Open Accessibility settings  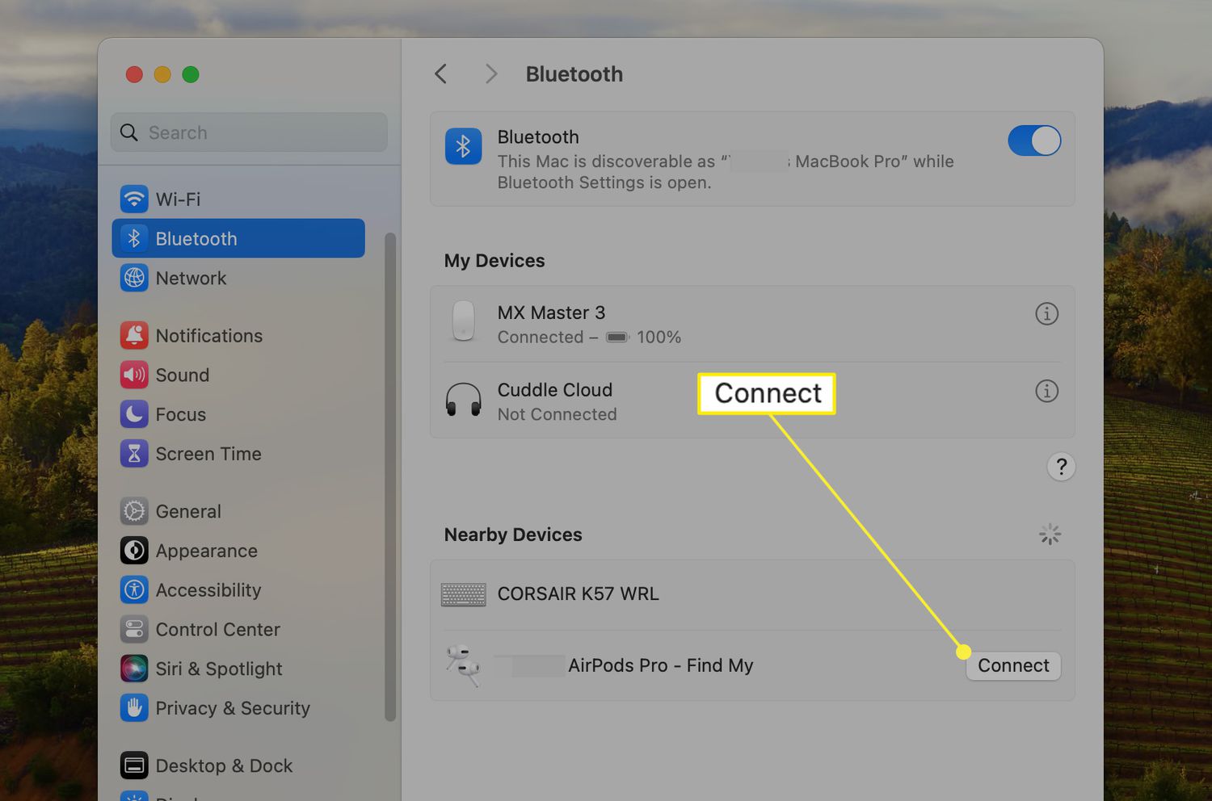point(208,590)
